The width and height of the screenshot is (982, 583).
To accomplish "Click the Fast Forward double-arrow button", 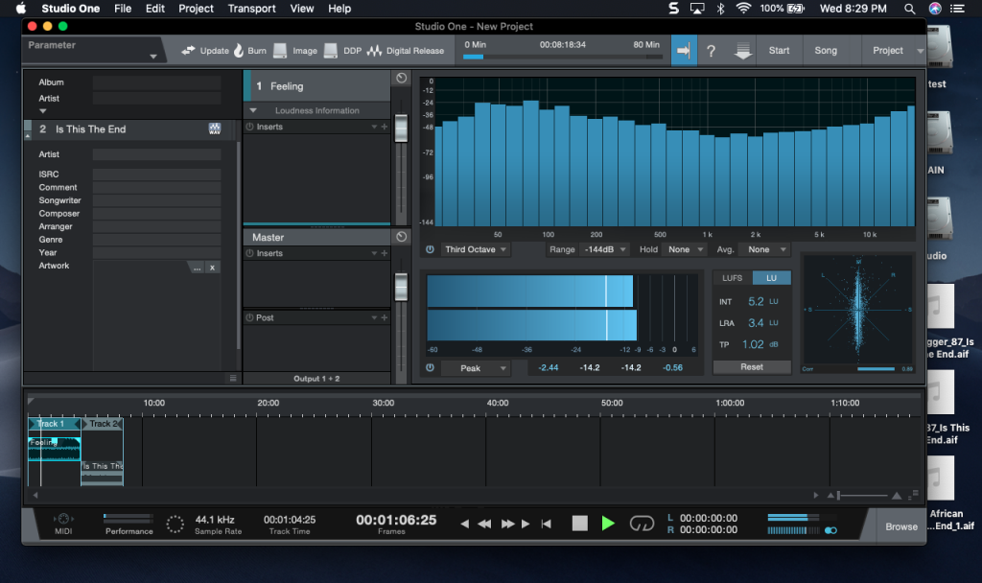I will click(x=507, y=524).
